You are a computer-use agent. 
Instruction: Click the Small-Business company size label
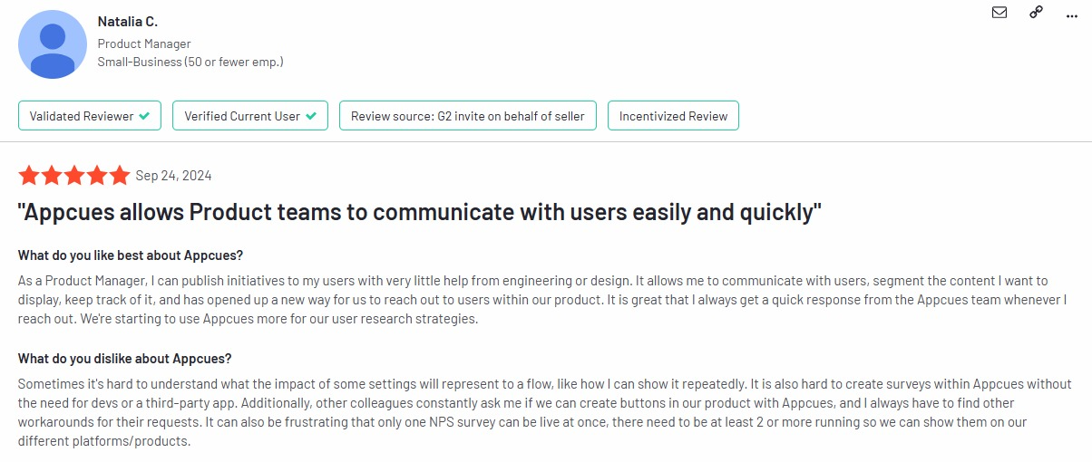point(190,62)
